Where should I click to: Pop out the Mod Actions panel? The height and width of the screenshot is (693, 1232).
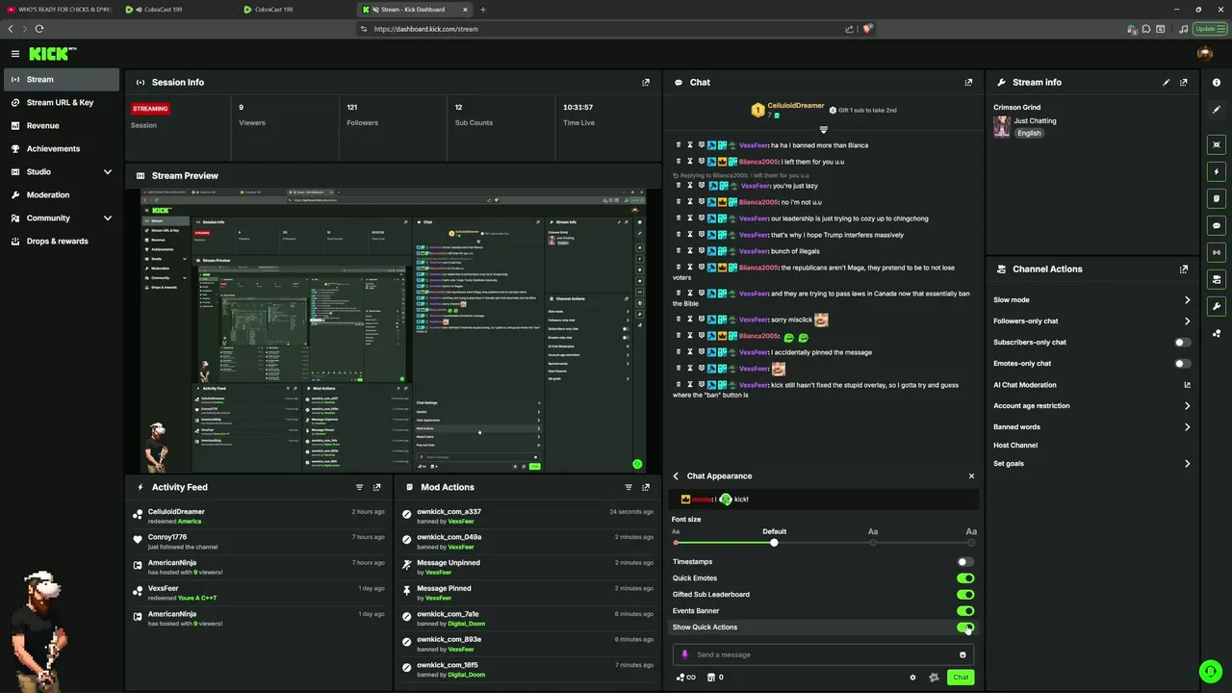click(646, 487)
